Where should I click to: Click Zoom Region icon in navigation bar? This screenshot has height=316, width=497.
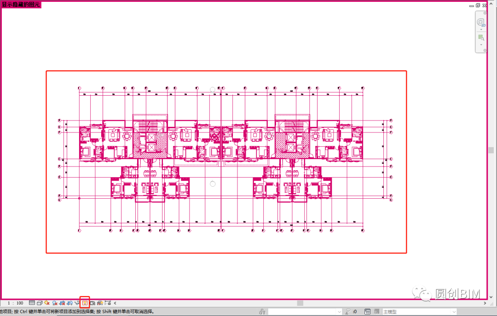[481, 38]
